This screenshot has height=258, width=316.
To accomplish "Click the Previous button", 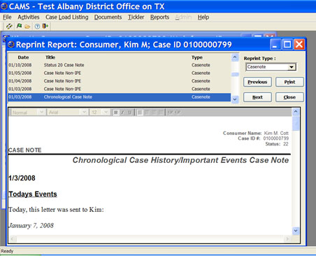I will (257, 82).
